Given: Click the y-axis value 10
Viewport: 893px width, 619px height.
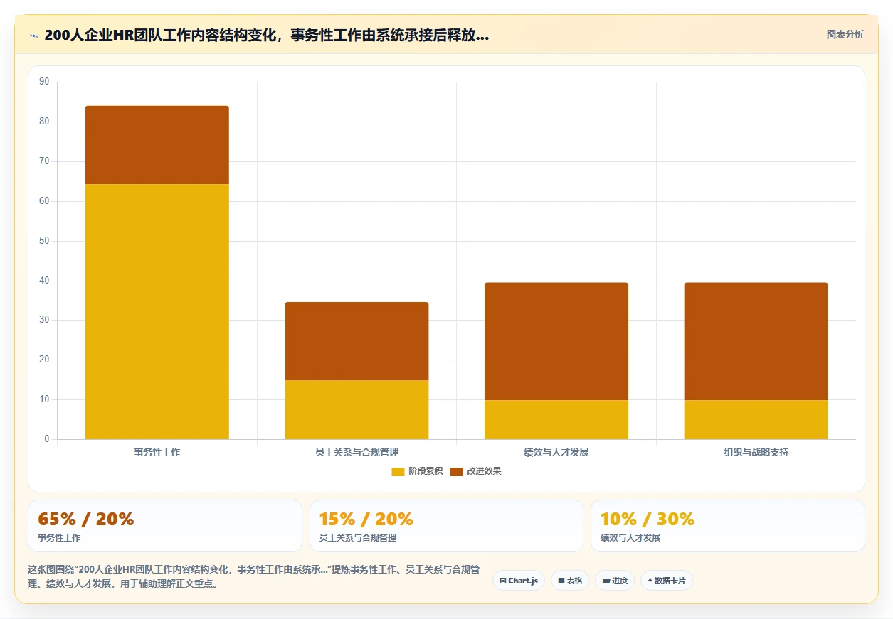Looking at the screenshot, I should 44,399.
